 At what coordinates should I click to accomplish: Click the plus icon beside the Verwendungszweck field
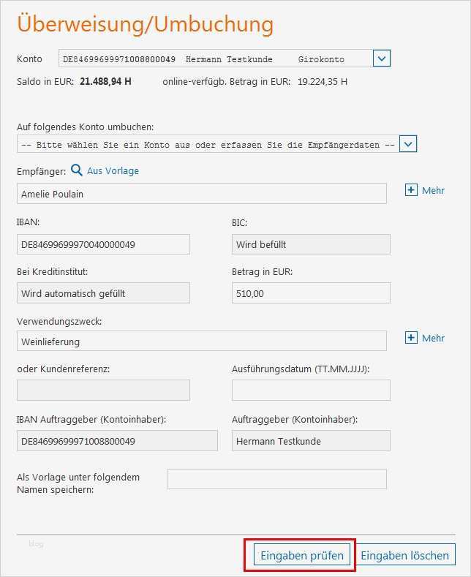click(411, 338)
